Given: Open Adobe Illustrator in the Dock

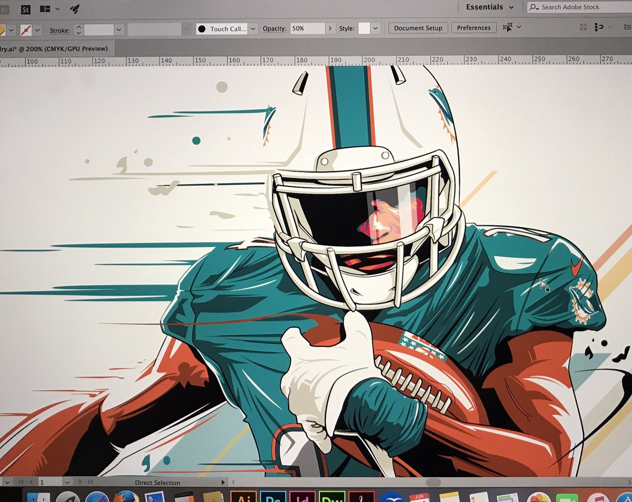Looking at the screenshot, I should (x=244, y=497).
